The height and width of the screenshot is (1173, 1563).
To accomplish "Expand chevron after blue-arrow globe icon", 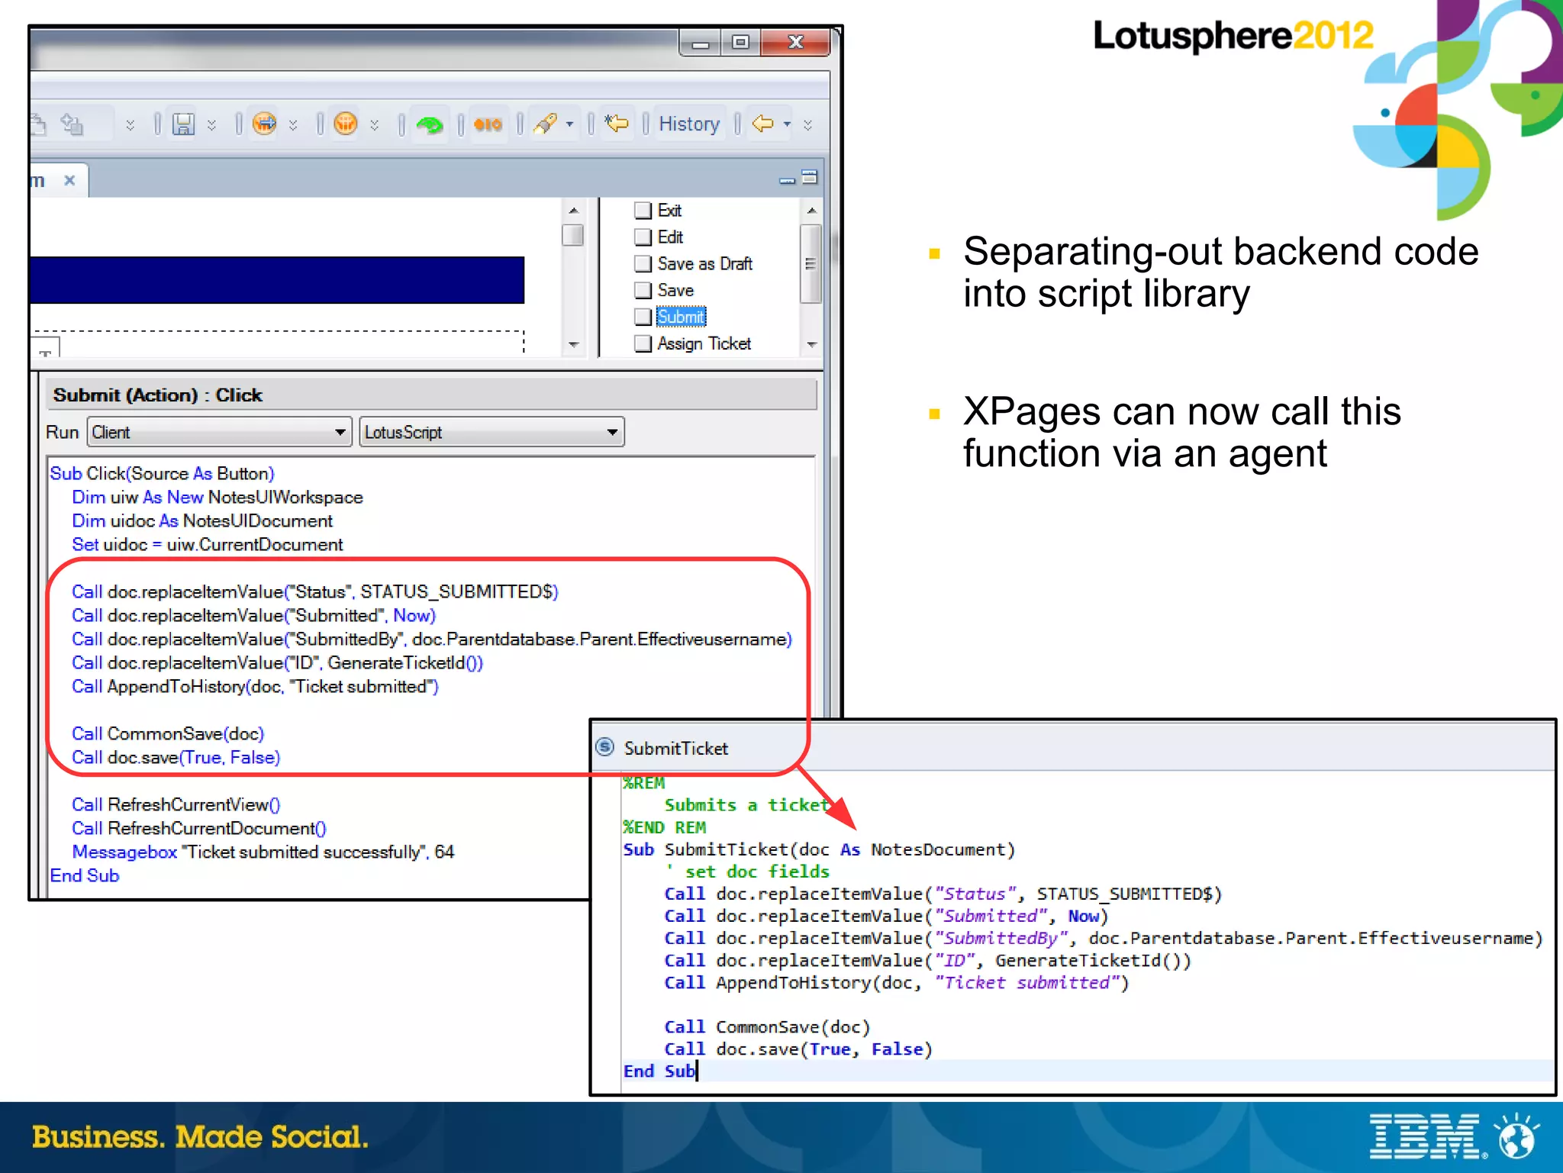I will coord(293,124).
